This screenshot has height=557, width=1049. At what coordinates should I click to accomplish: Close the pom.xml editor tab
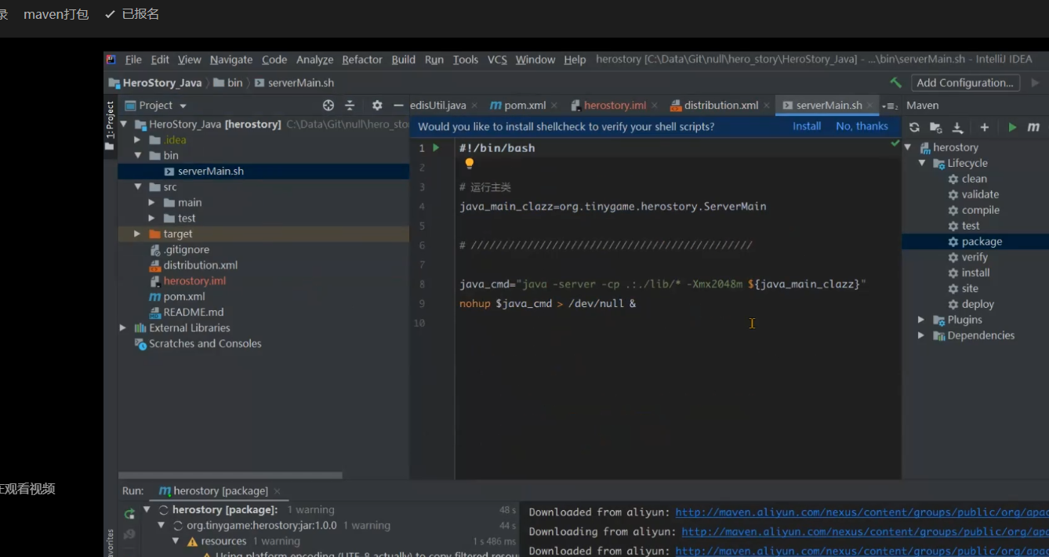coord(554,106)
